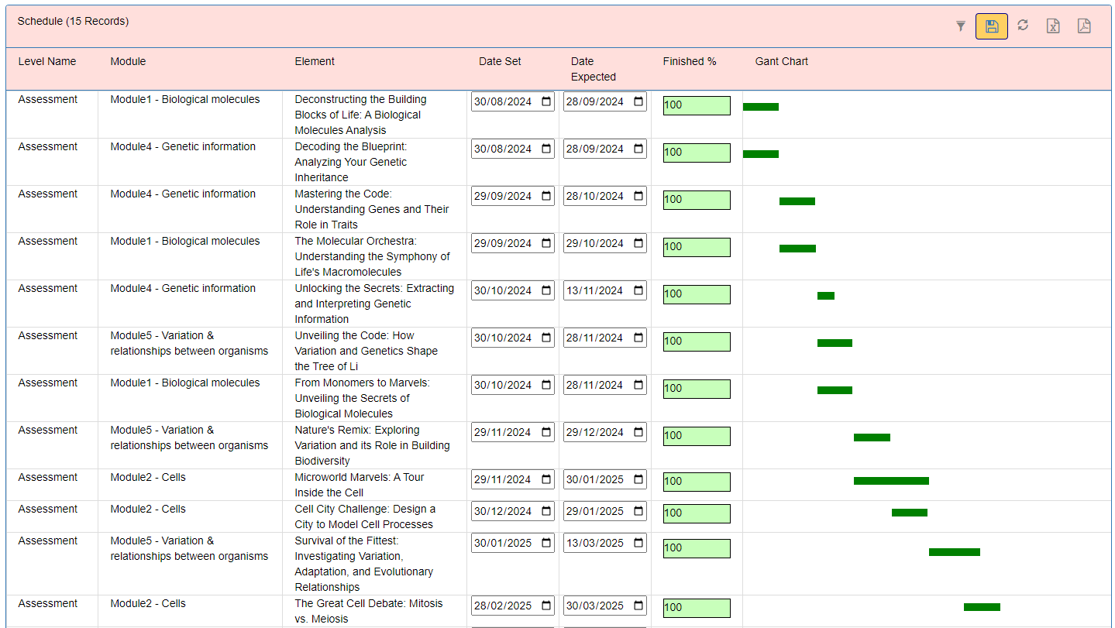
Task: Sort by Module column header
Action: pyautogui.click(x=128, y=61)
